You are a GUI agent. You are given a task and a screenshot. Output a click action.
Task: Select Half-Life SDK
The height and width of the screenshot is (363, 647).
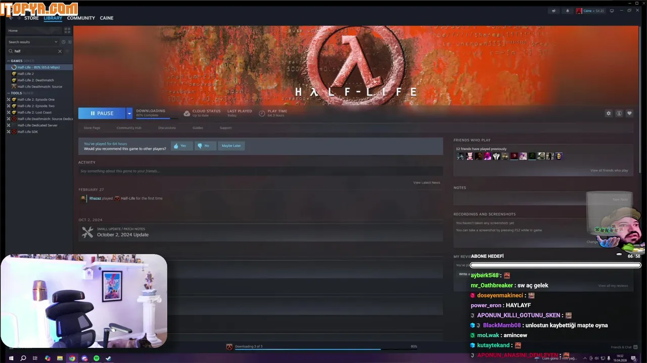27,132
